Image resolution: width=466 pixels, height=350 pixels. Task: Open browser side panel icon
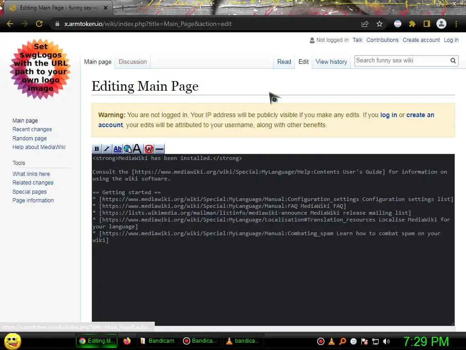click(x=427, y=24)
